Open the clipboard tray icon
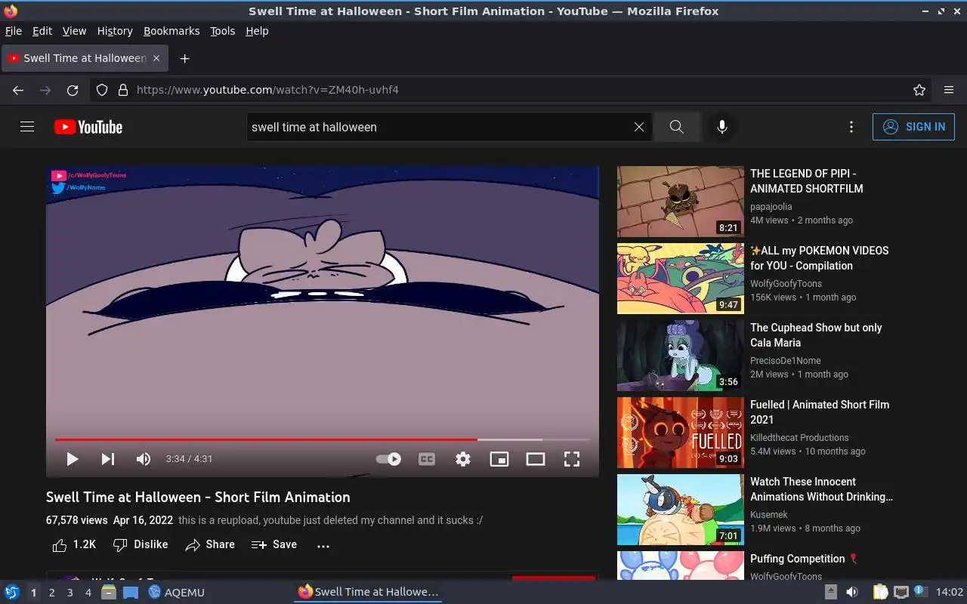Screen dimensions: 967x604 881,592
